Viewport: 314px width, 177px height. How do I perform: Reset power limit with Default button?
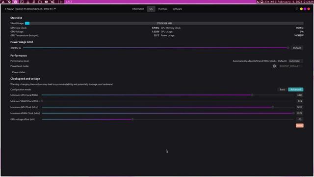[297, 48]
